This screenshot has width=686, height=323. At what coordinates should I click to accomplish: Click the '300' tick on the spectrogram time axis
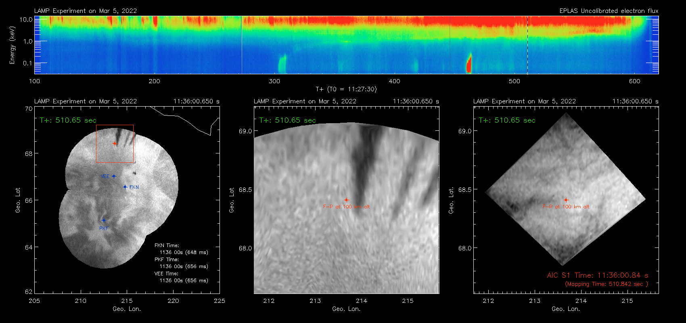(x=274, y=81)
